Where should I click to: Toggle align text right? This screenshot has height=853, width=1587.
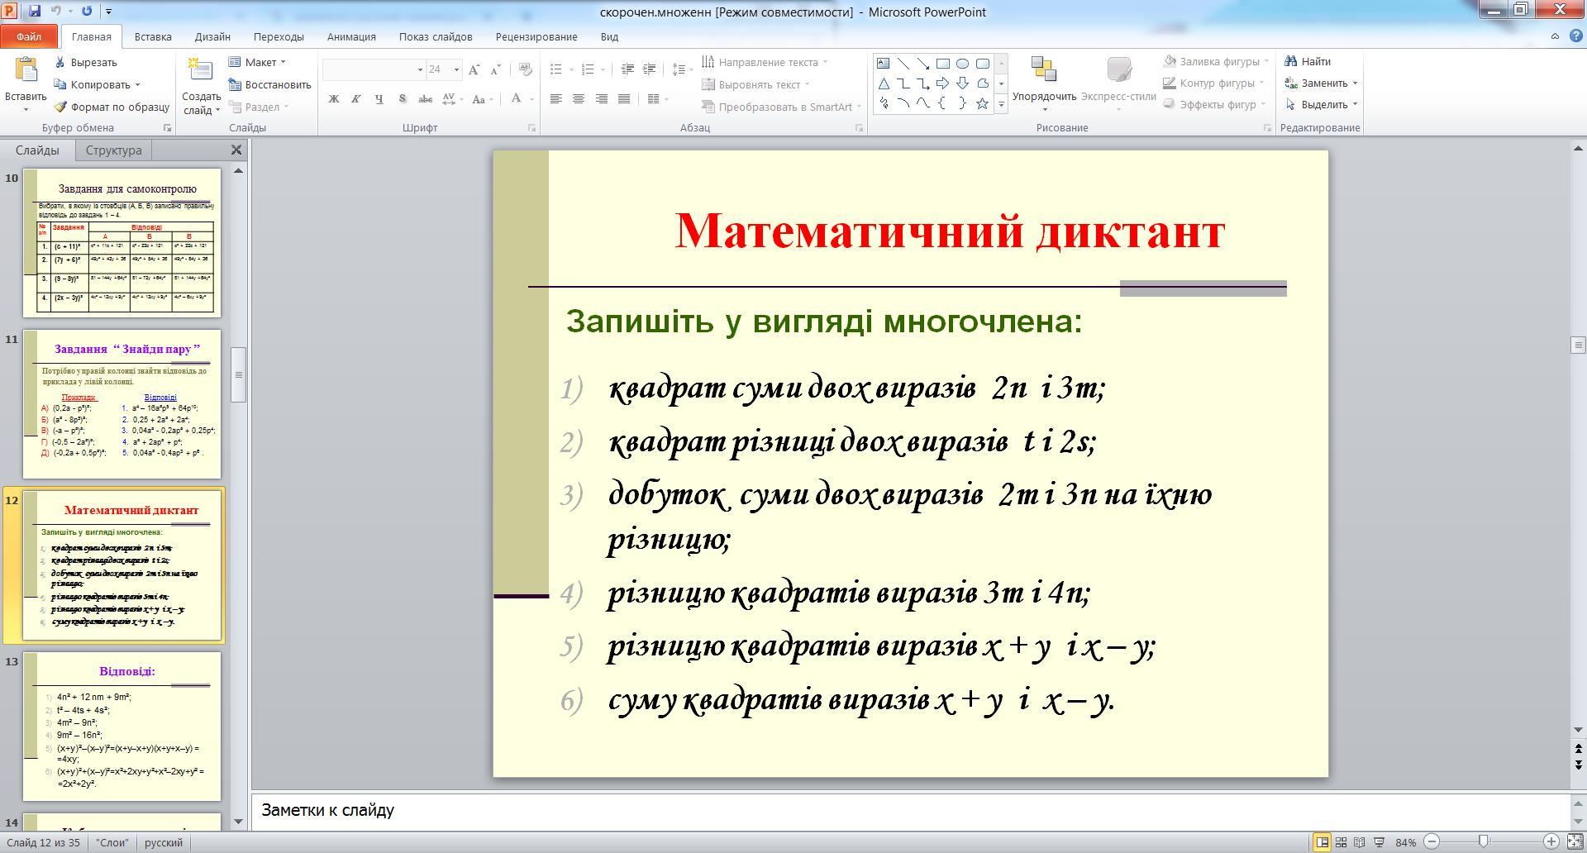(x=602, y=99)
